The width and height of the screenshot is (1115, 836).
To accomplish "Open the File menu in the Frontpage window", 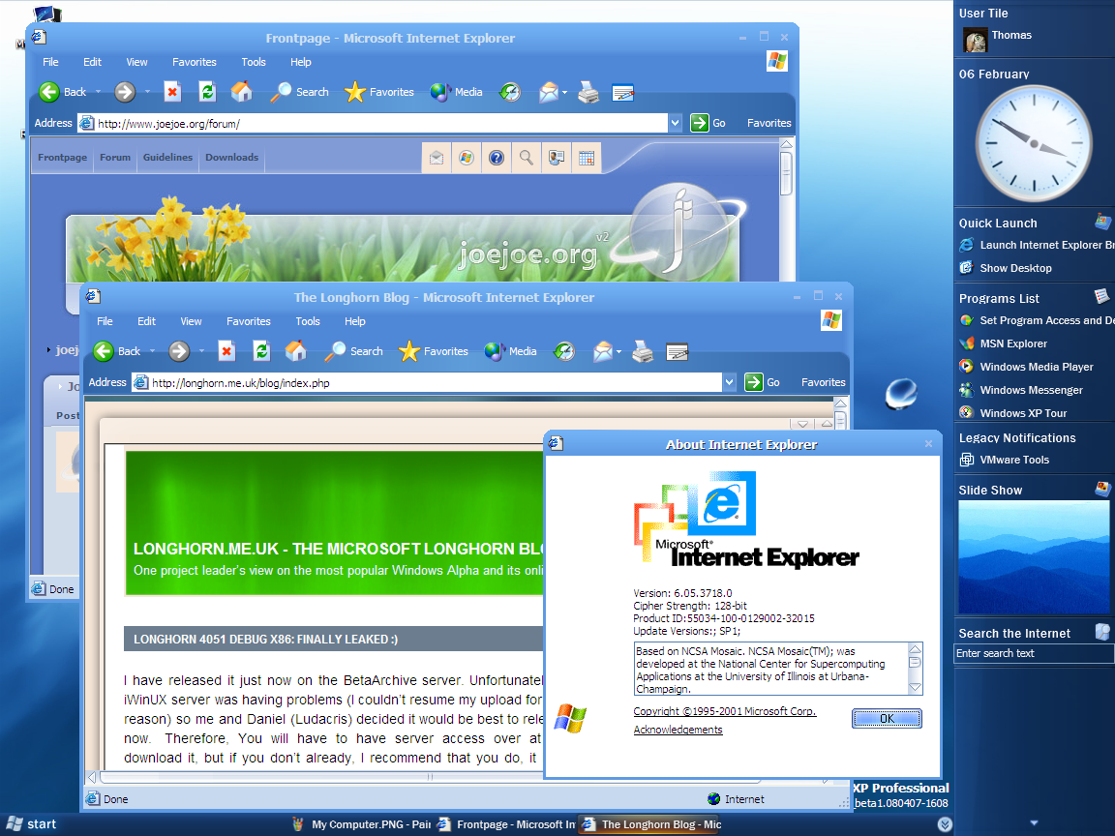I will click(x=50, y=62).
